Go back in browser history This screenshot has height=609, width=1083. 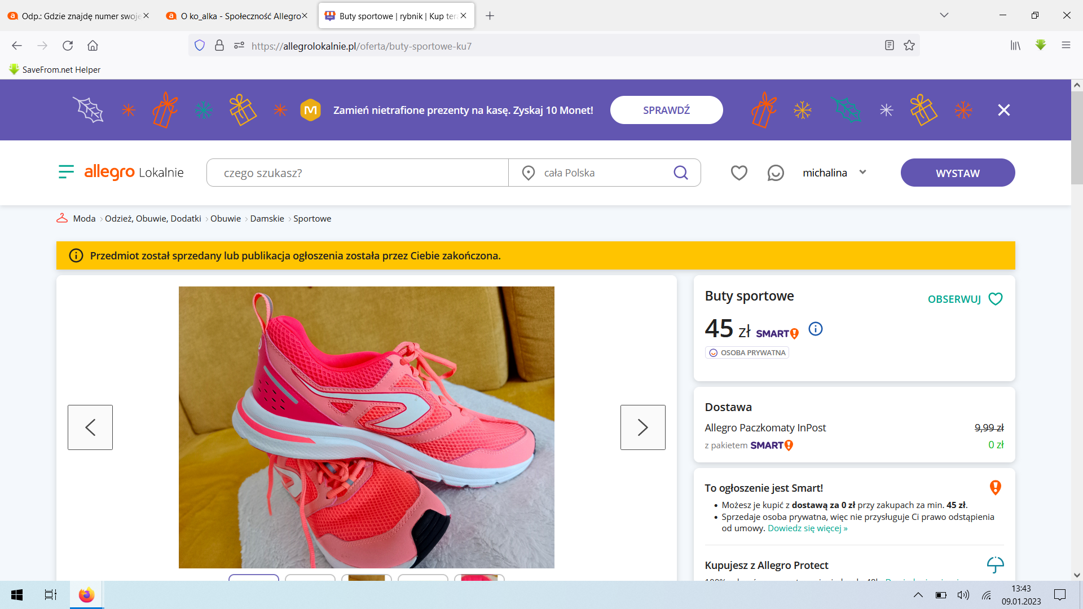click(17, 46)
